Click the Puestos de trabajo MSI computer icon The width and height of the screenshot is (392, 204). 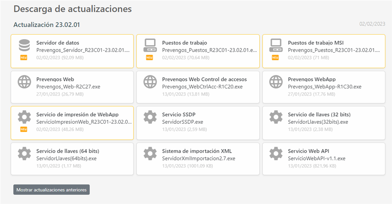276,46
